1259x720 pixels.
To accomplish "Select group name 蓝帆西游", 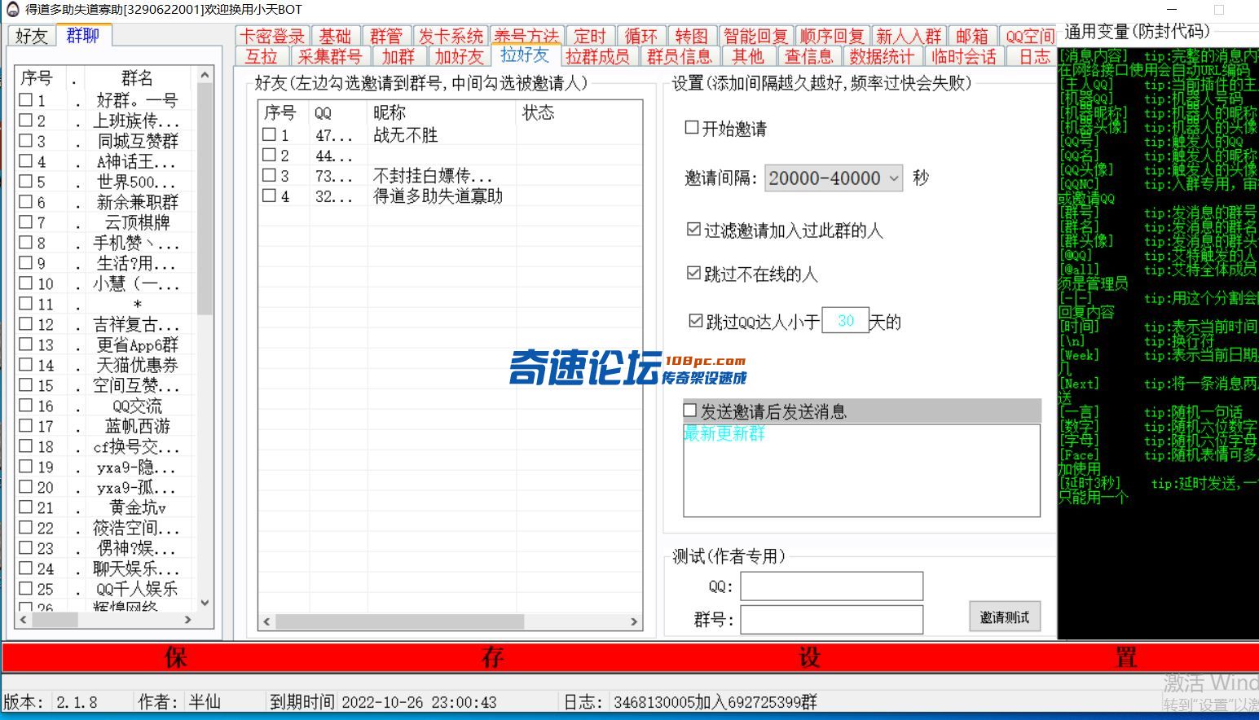I will 137,426.
